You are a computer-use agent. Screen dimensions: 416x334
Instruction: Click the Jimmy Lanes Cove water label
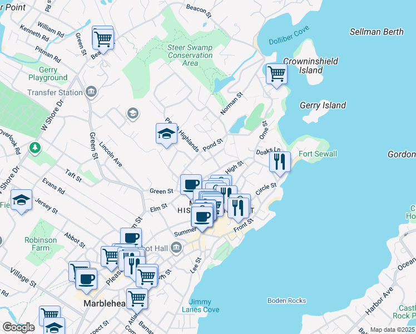[x=204, y=306]
